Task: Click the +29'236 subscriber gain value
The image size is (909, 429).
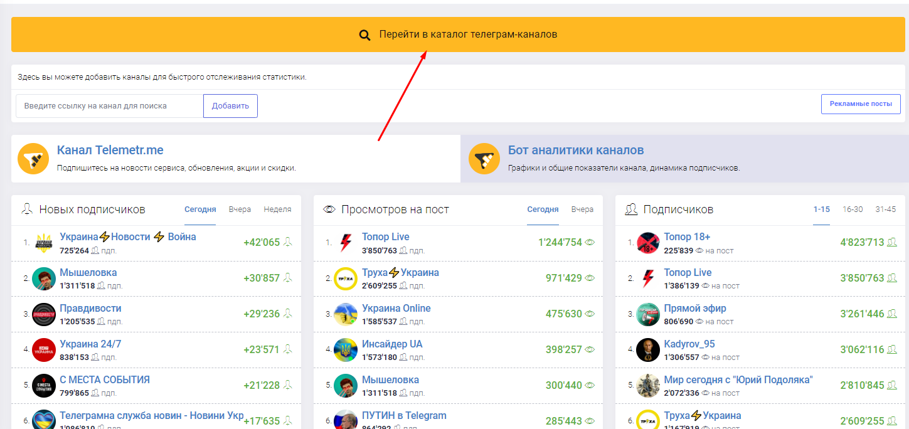Action: click(x=262, y=314)
